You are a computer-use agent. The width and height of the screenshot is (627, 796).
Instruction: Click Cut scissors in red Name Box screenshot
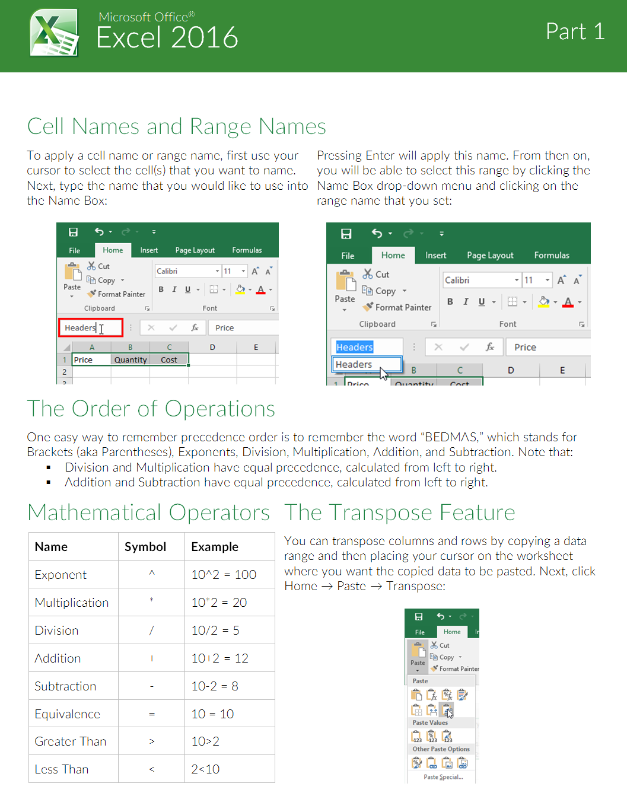[91, 266]
